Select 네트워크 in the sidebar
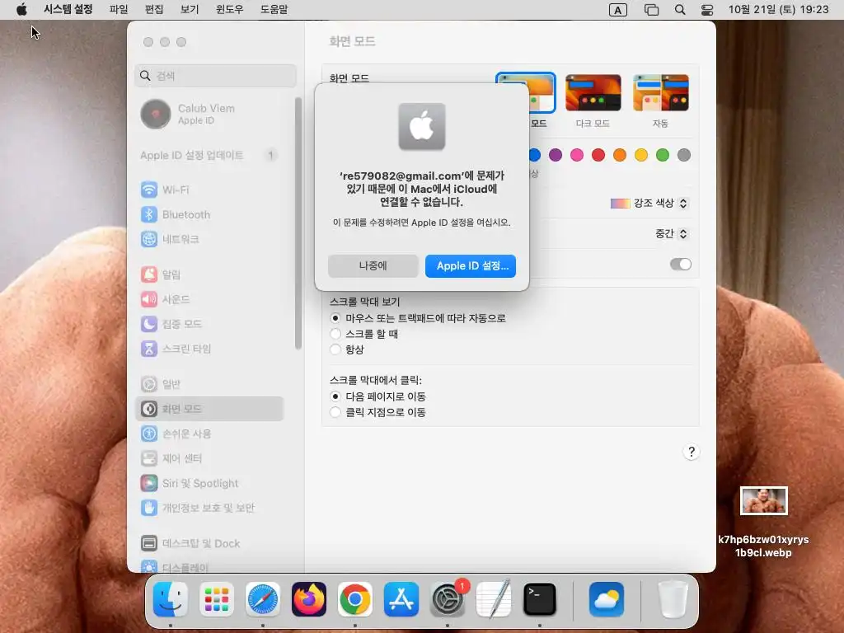The image size is (844, 633). point(210,239)
